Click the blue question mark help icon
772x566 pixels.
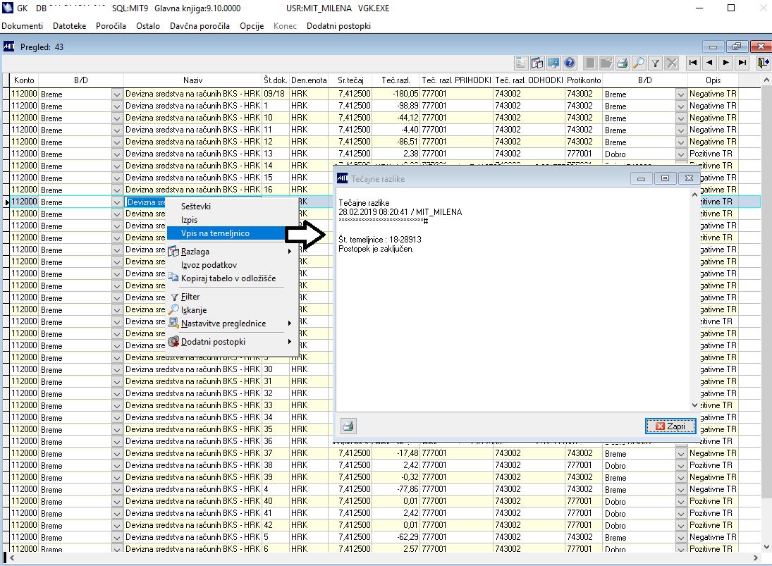[570, 63]
